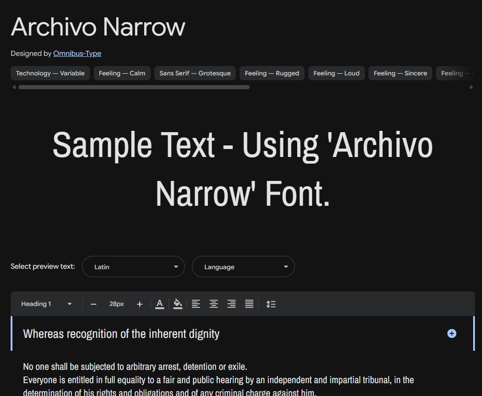Click the heading 'Whereas recognition of the inherent dignity'
Viewport: 482px width, 396px height.
[121, 334]
